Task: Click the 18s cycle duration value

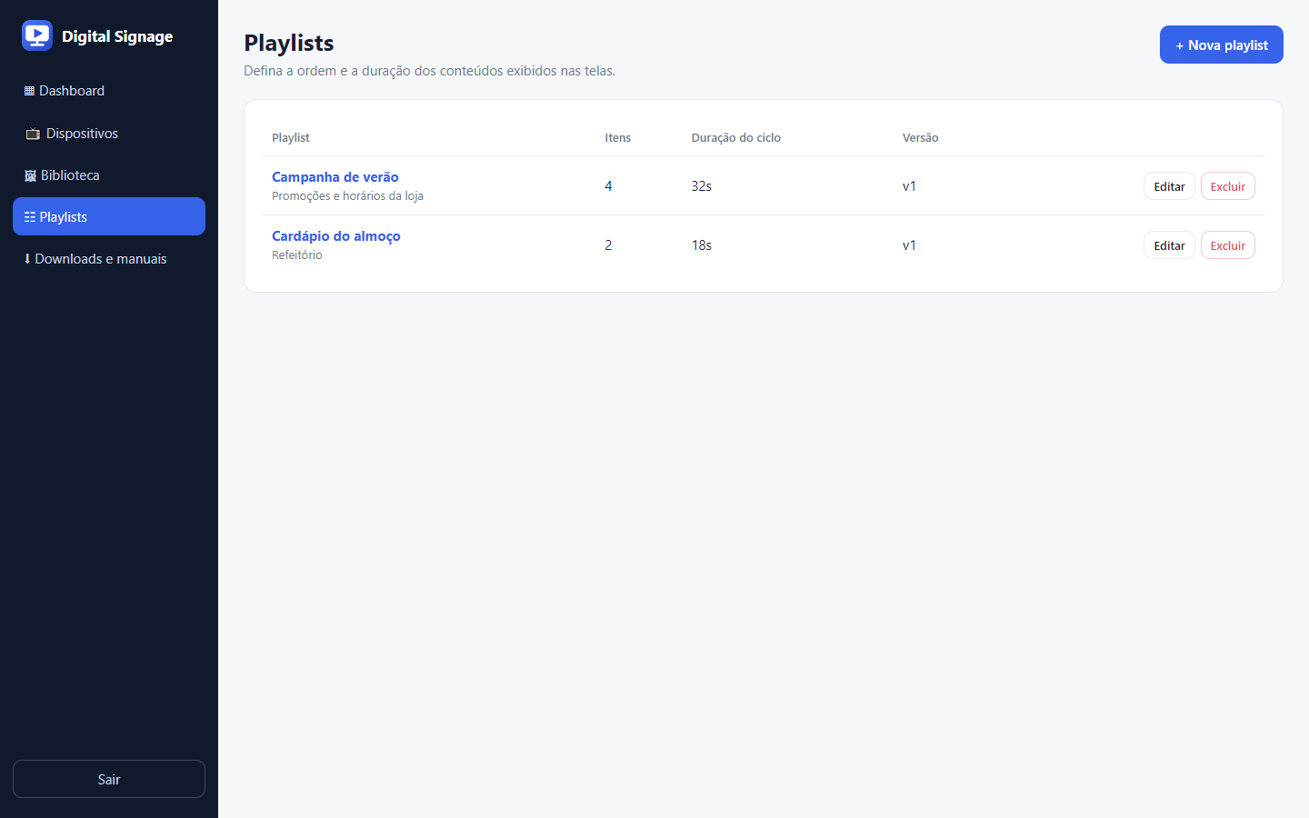Action: point(702,245)
